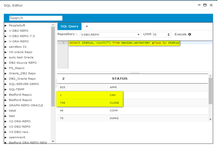Screen dimensions: 218x146
Task: Click the repository list scroll-up arrow
Action: pos(53,25)
